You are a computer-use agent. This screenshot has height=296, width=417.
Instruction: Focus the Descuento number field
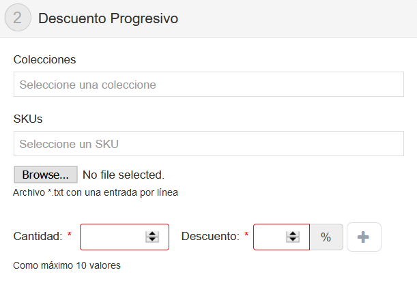270,237
